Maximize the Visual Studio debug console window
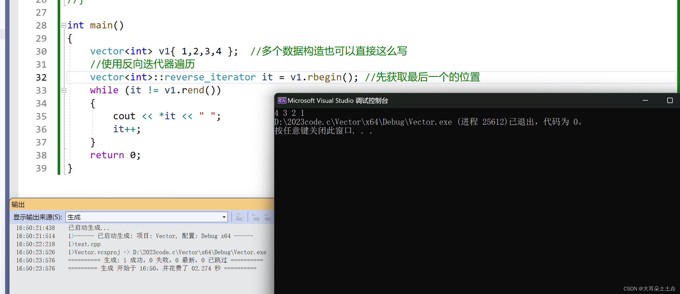The width and height of the screenshot is (680, 294). click(670, 100)
